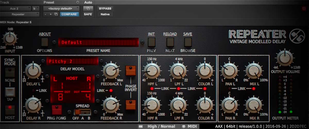Click the SAVE / BROWSE square button

[x=188, y=42]
